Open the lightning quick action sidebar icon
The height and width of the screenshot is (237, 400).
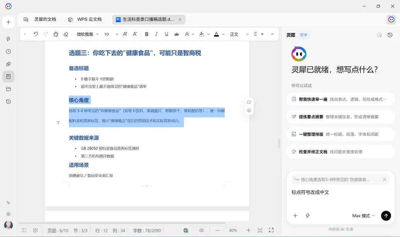[9, 39]
